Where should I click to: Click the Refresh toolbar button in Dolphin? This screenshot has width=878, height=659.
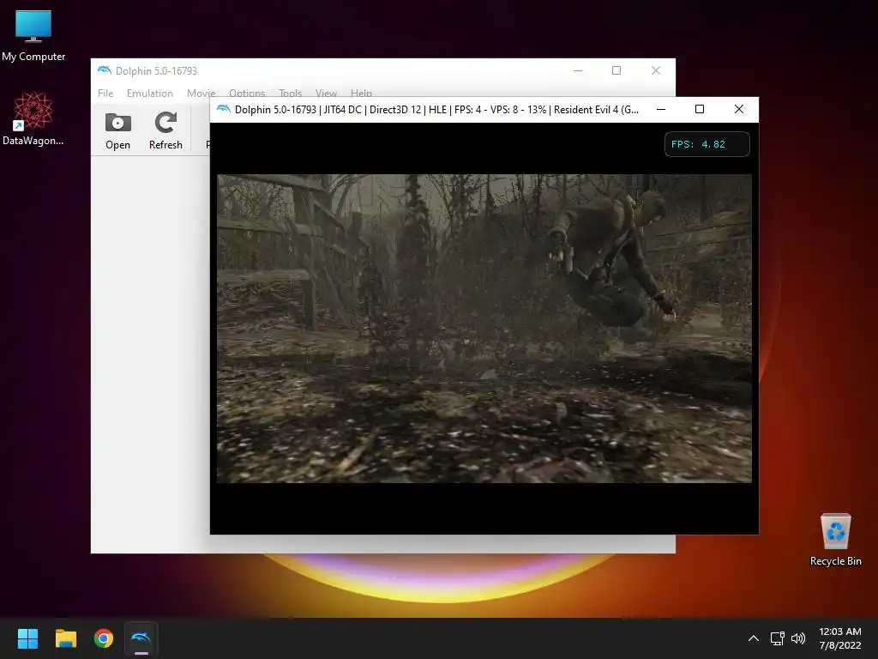(165, 131)
